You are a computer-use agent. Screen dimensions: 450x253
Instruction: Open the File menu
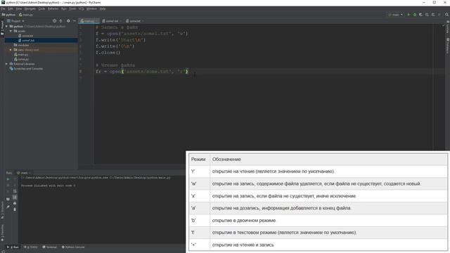click(3, 9)
